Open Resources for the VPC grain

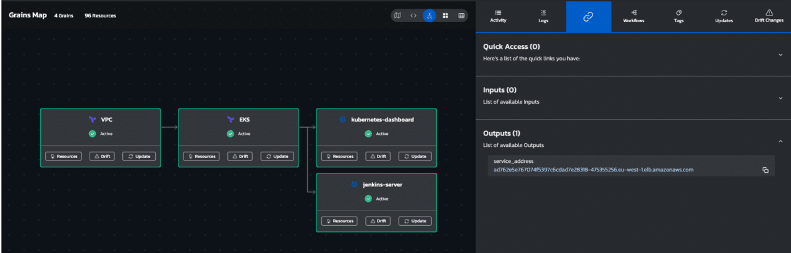[x=63, y=156]
